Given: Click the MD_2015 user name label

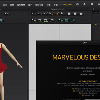Looking at the screenshot, I should [68, 4].
